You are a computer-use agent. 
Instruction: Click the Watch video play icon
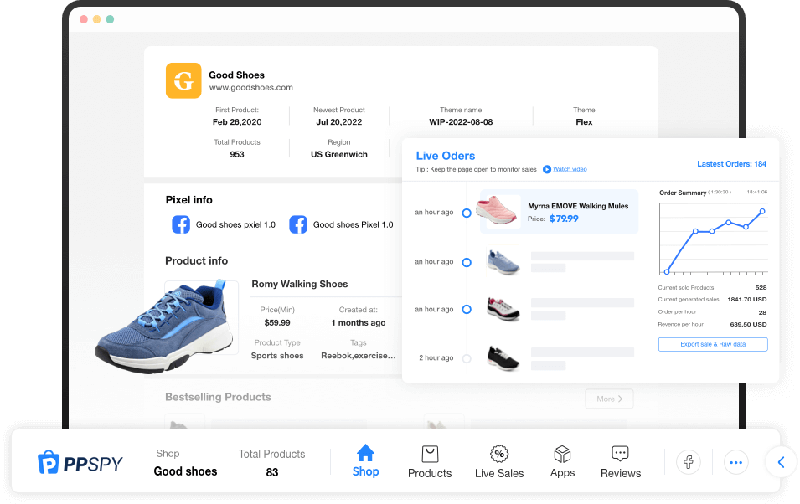(x=546, y=169)
